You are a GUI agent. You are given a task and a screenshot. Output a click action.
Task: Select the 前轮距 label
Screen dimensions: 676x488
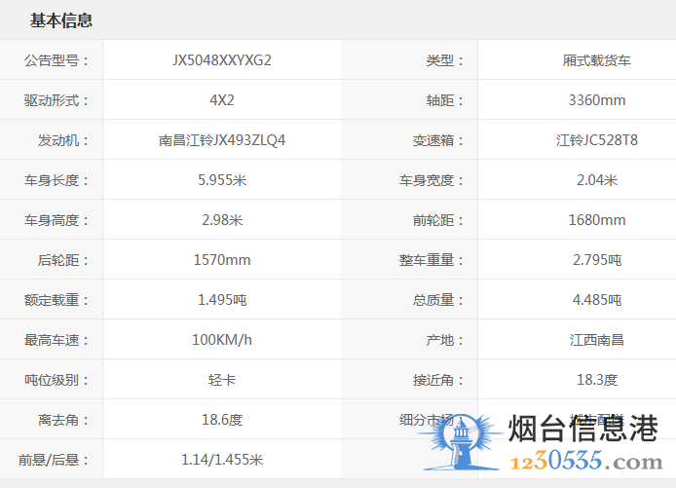pos(437,220)
